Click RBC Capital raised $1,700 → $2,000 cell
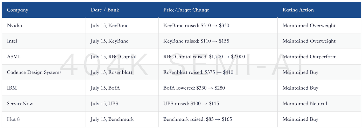The width and height of the screenshot is (363, 129). pos(218,57)
